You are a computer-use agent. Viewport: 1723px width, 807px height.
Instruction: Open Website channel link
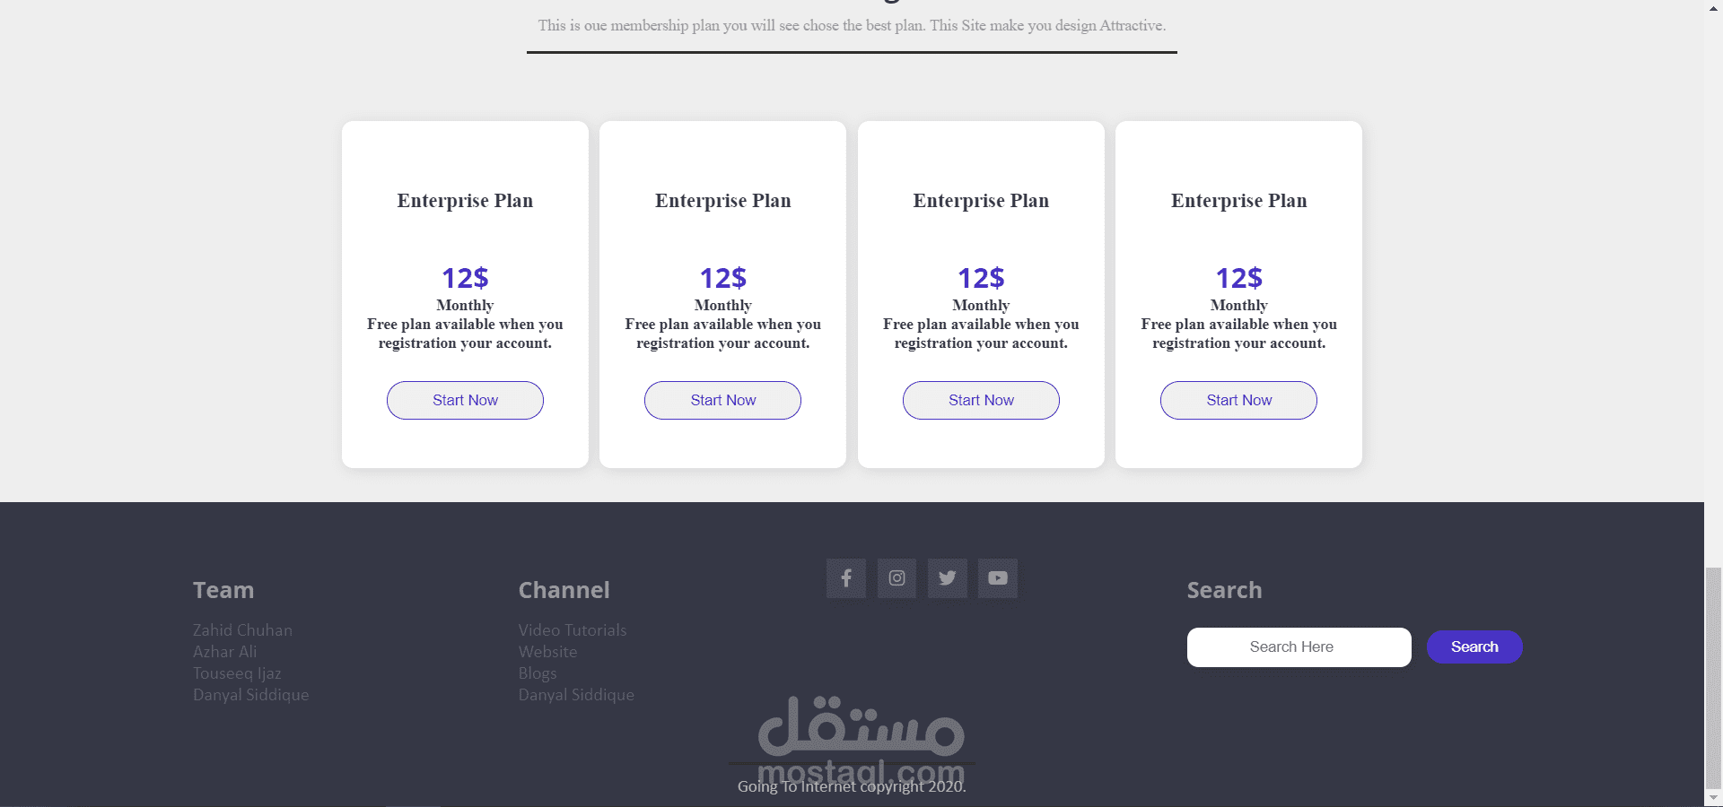(x=547, y=652)
